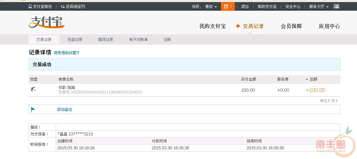
Task: Click the Alipay logo
Action: pyautogui.click(x=47, y=23)
